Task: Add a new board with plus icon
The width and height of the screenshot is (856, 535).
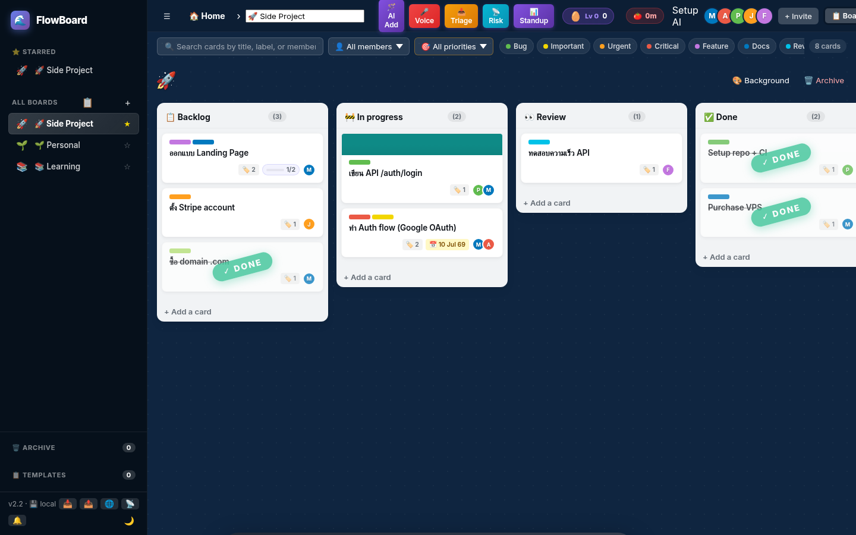Action: click(127, 103)
